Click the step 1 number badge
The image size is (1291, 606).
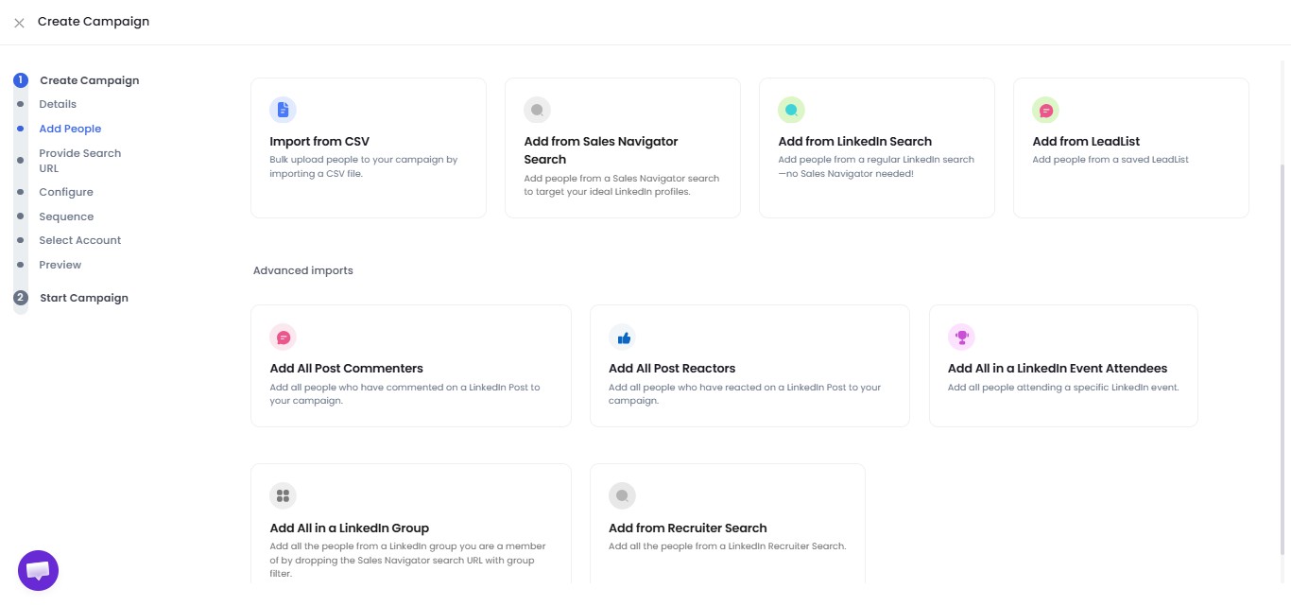coord(21,80)
